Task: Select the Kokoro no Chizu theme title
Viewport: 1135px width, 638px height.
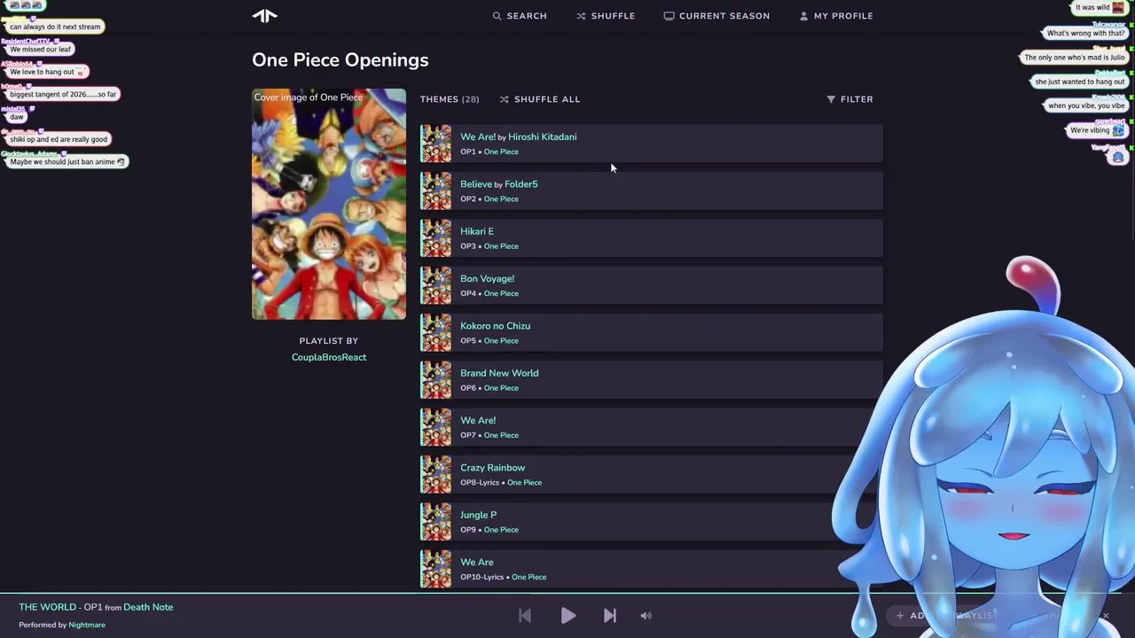Action: pyautogui.click(x=495, y=326)
